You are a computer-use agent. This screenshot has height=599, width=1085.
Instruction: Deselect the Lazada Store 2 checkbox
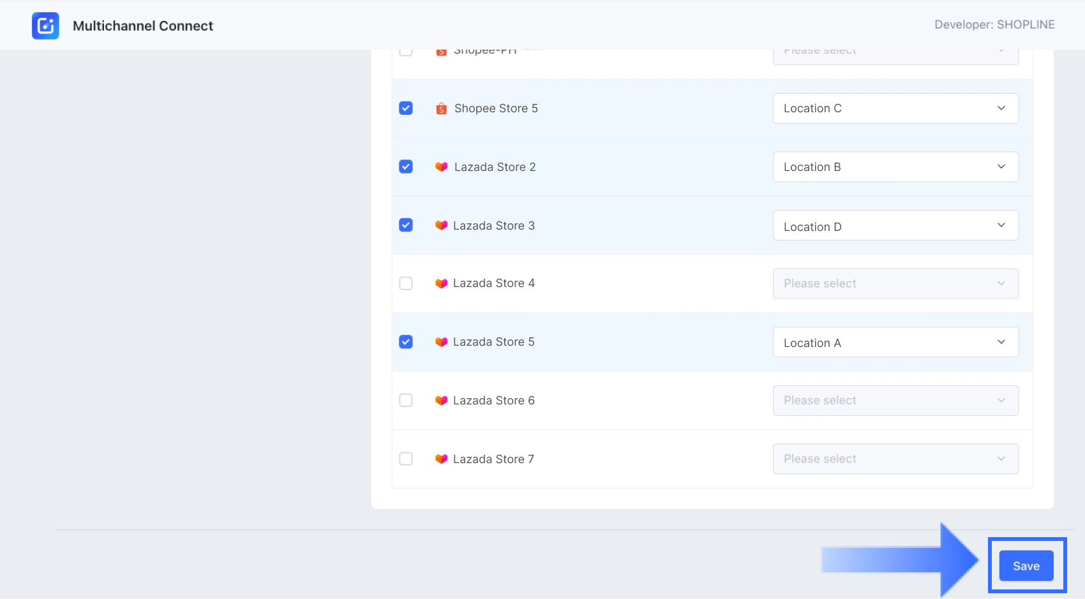click(406, 167)
